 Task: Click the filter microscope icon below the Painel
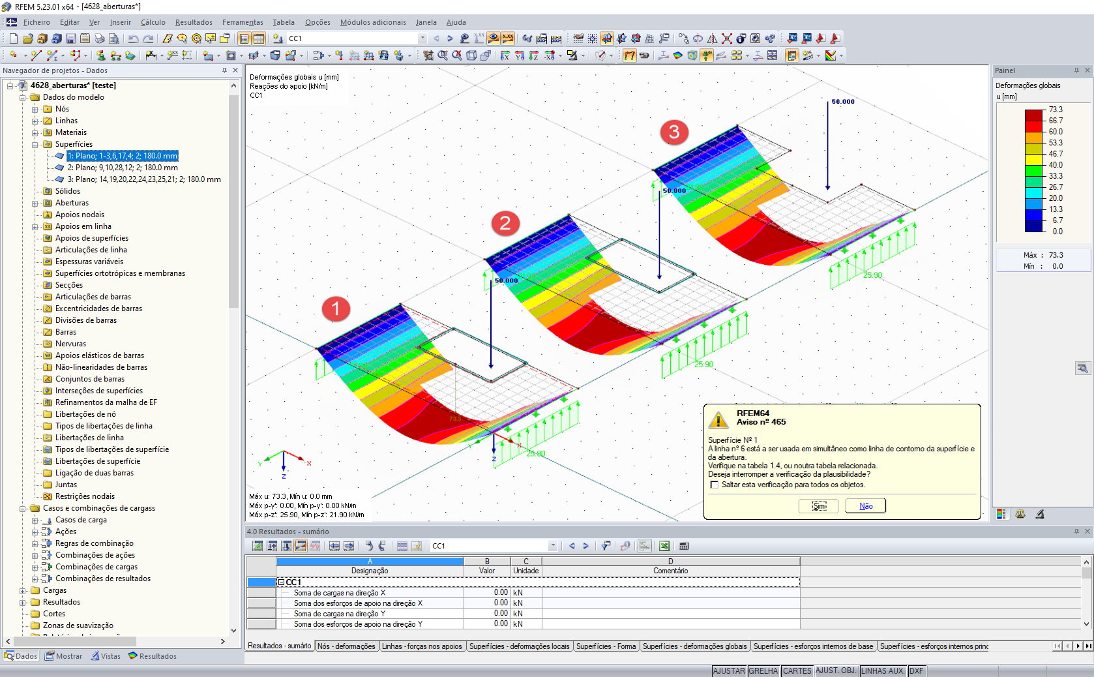click(x=1040, y=515)
